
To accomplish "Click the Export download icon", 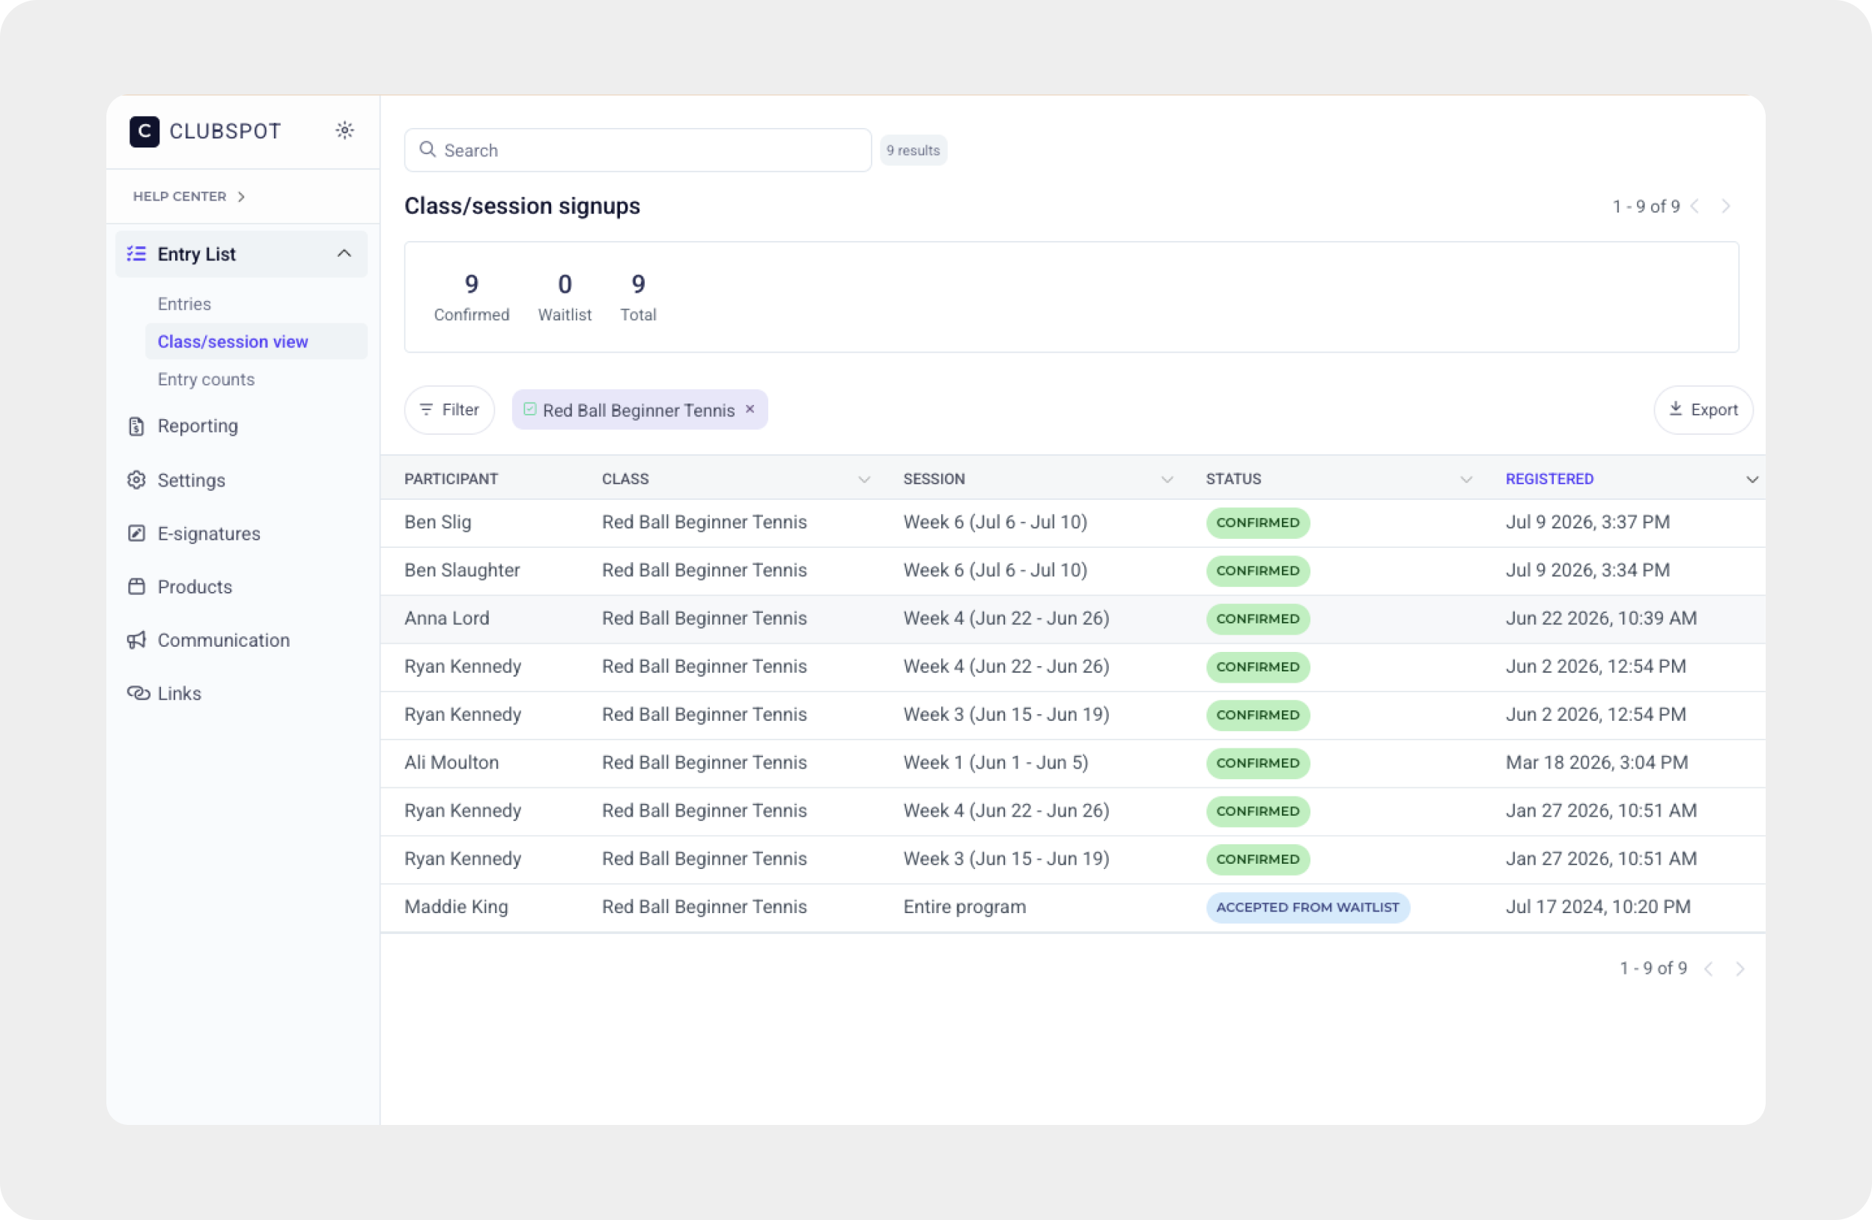I will coord(1676,409).
